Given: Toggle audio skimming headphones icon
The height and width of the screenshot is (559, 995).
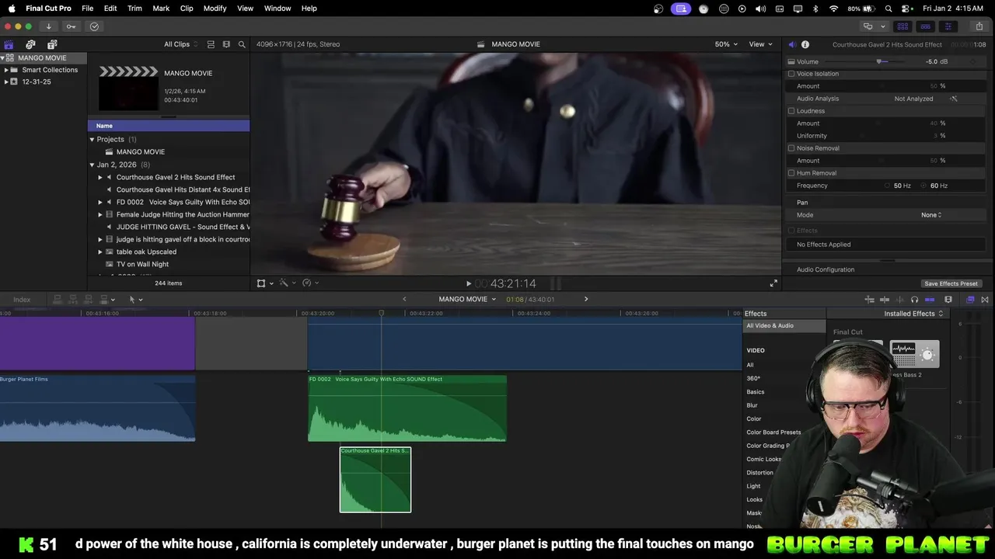Looking at the screenshot, I should tap(914, 300).
